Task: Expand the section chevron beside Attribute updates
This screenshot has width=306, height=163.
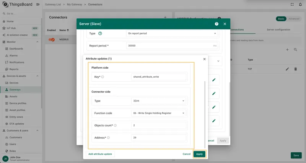Action: 218,61
